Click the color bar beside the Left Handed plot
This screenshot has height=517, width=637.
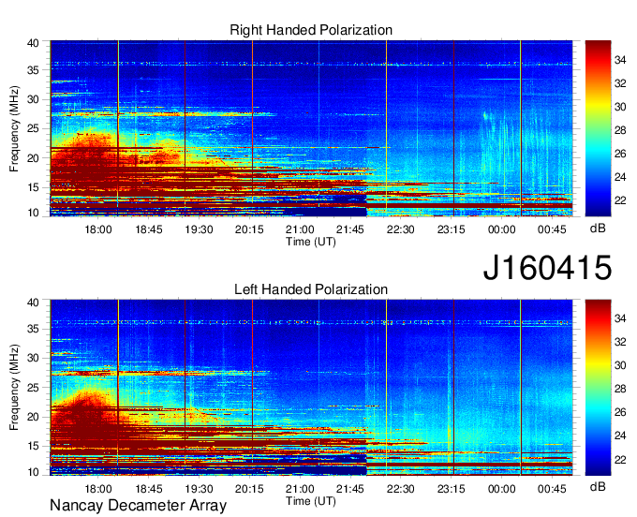pyautogui.click(x=598, y=388)
